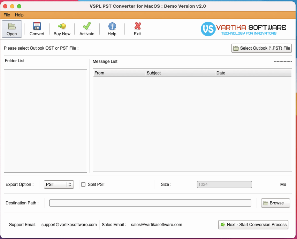Image resolution: width=297 pixels, height=239 pixels.
Task: Expand the Export Option PST dropdown
Action: click(x=59, y=184)
